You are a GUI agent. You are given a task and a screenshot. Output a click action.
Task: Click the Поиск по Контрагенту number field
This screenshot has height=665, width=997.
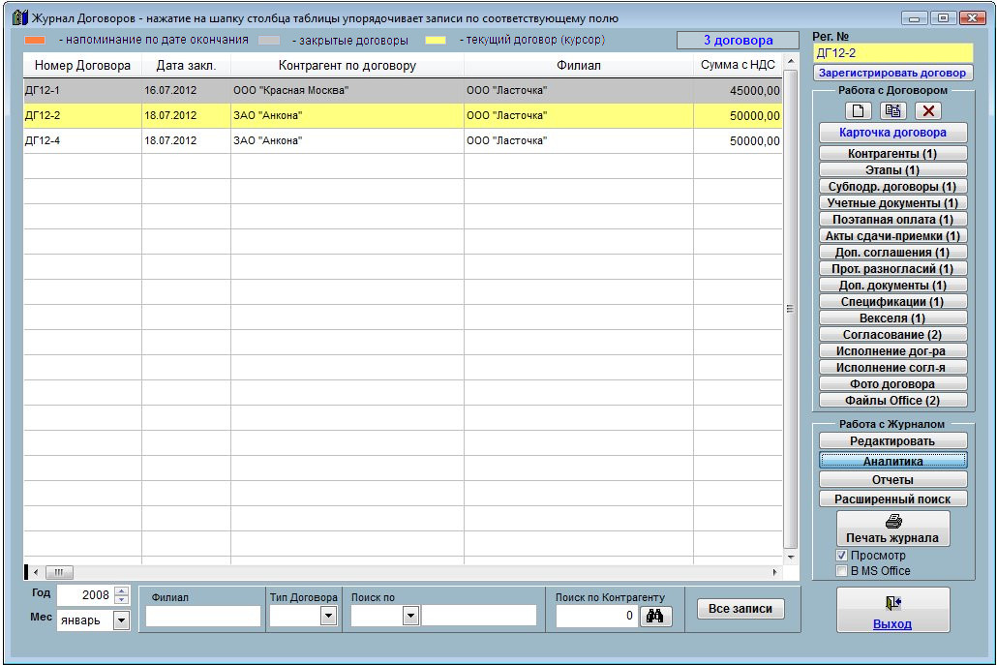point(596,616)
